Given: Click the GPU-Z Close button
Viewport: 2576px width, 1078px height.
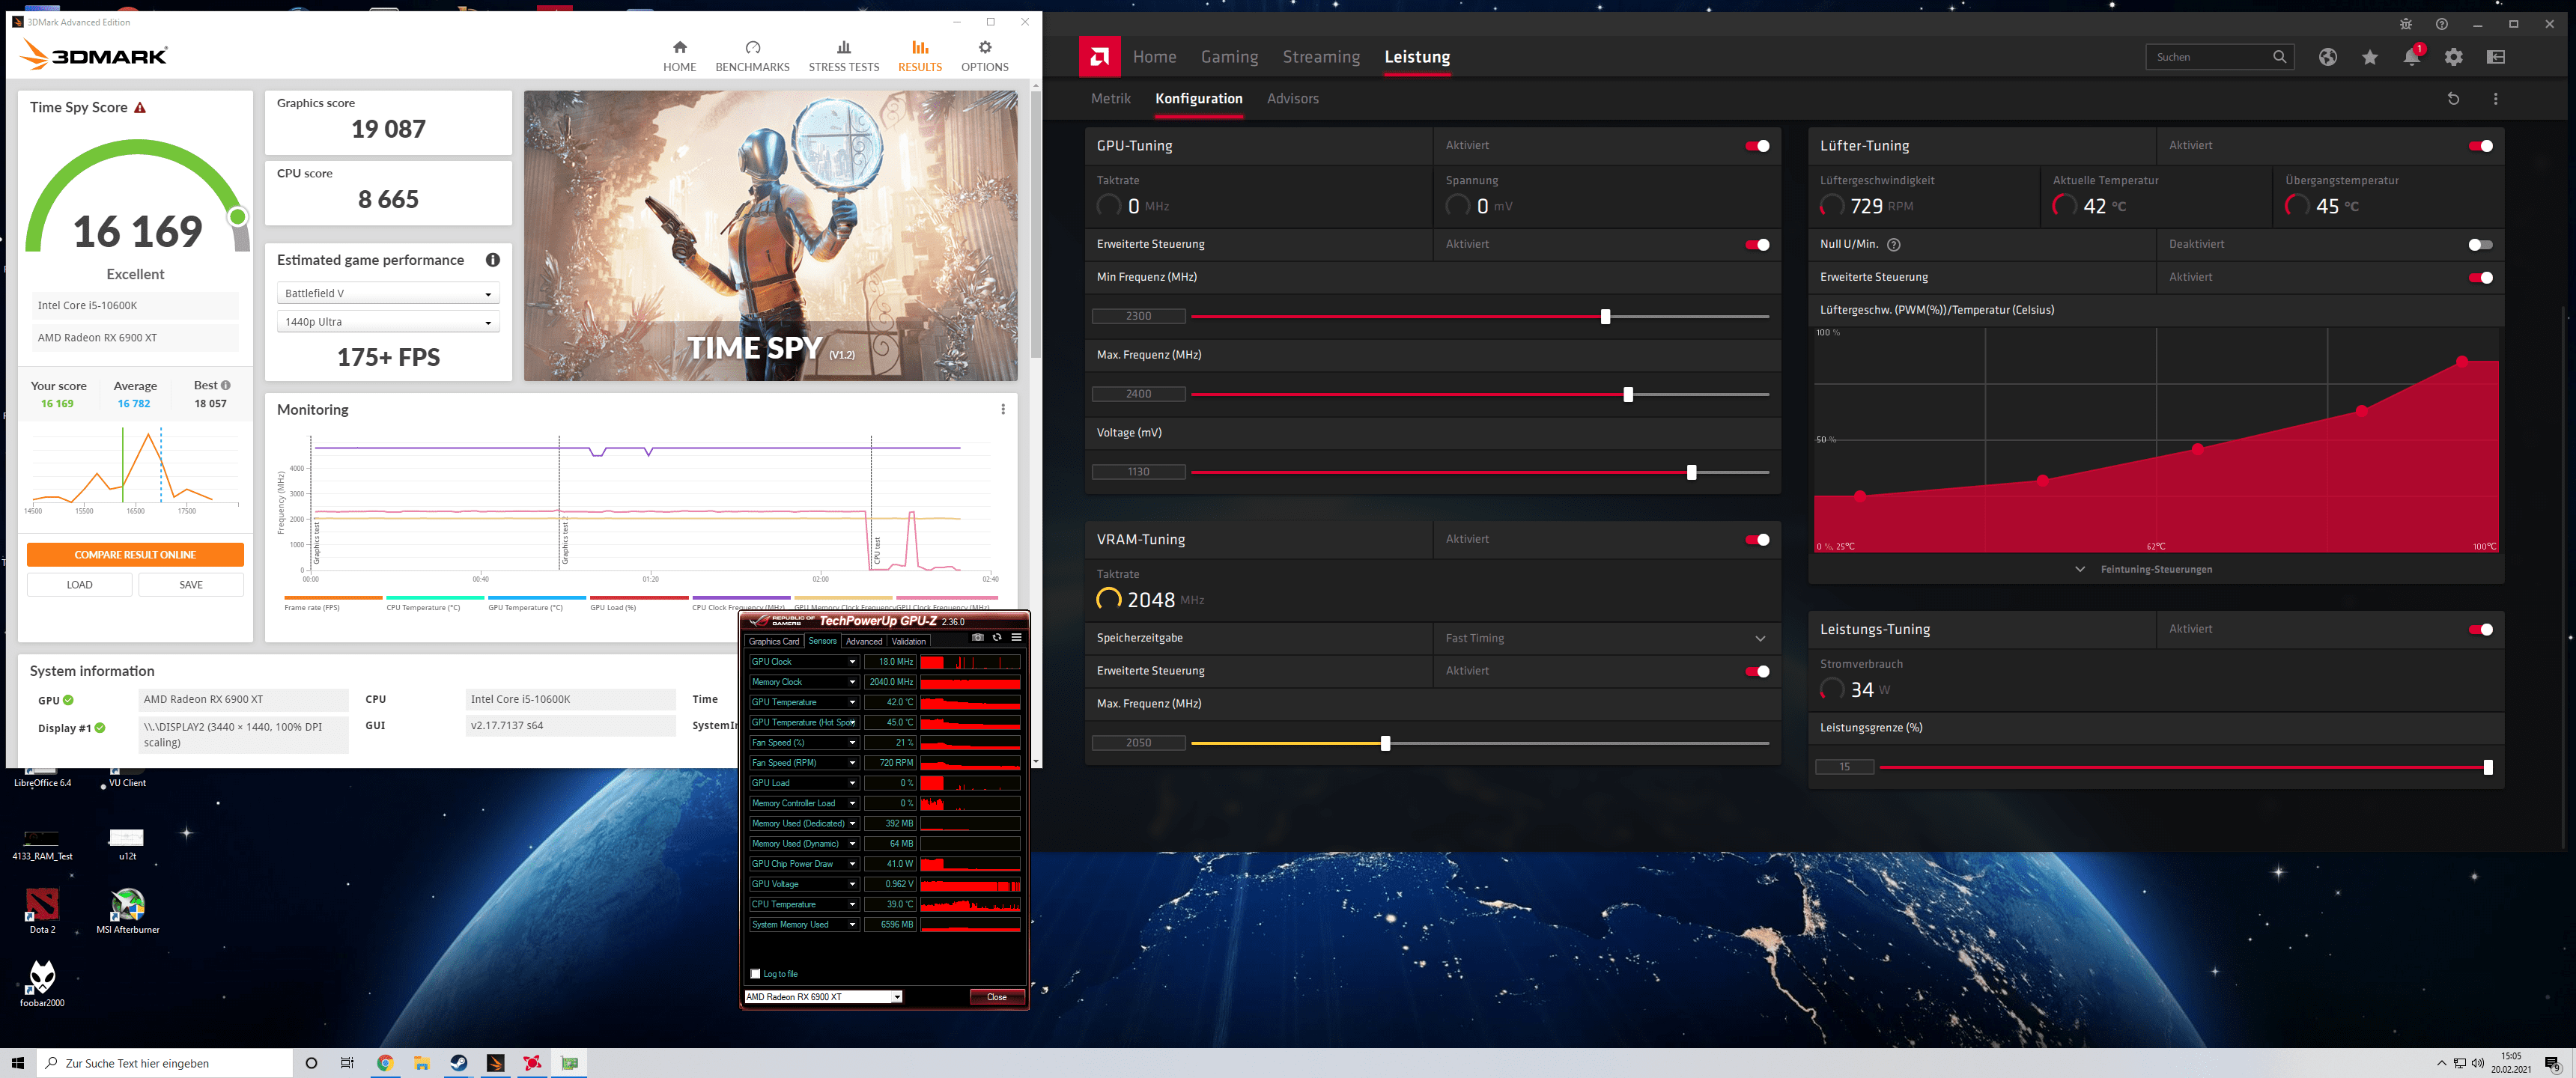Looking at the screenshot, I should point(996,997).
